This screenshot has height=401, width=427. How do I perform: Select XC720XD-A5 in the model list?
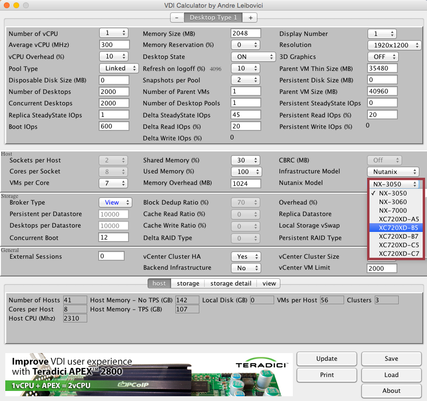point(396,219)
